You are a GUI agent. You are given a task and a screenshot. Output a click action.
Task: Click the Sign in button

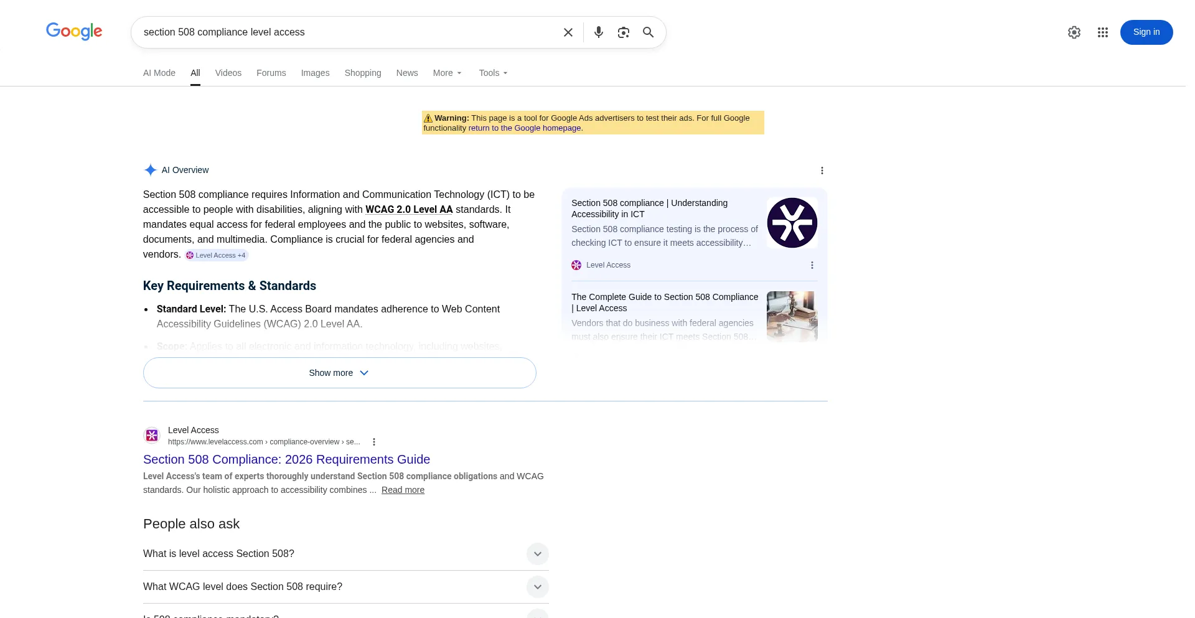(x=1146, y=32)
